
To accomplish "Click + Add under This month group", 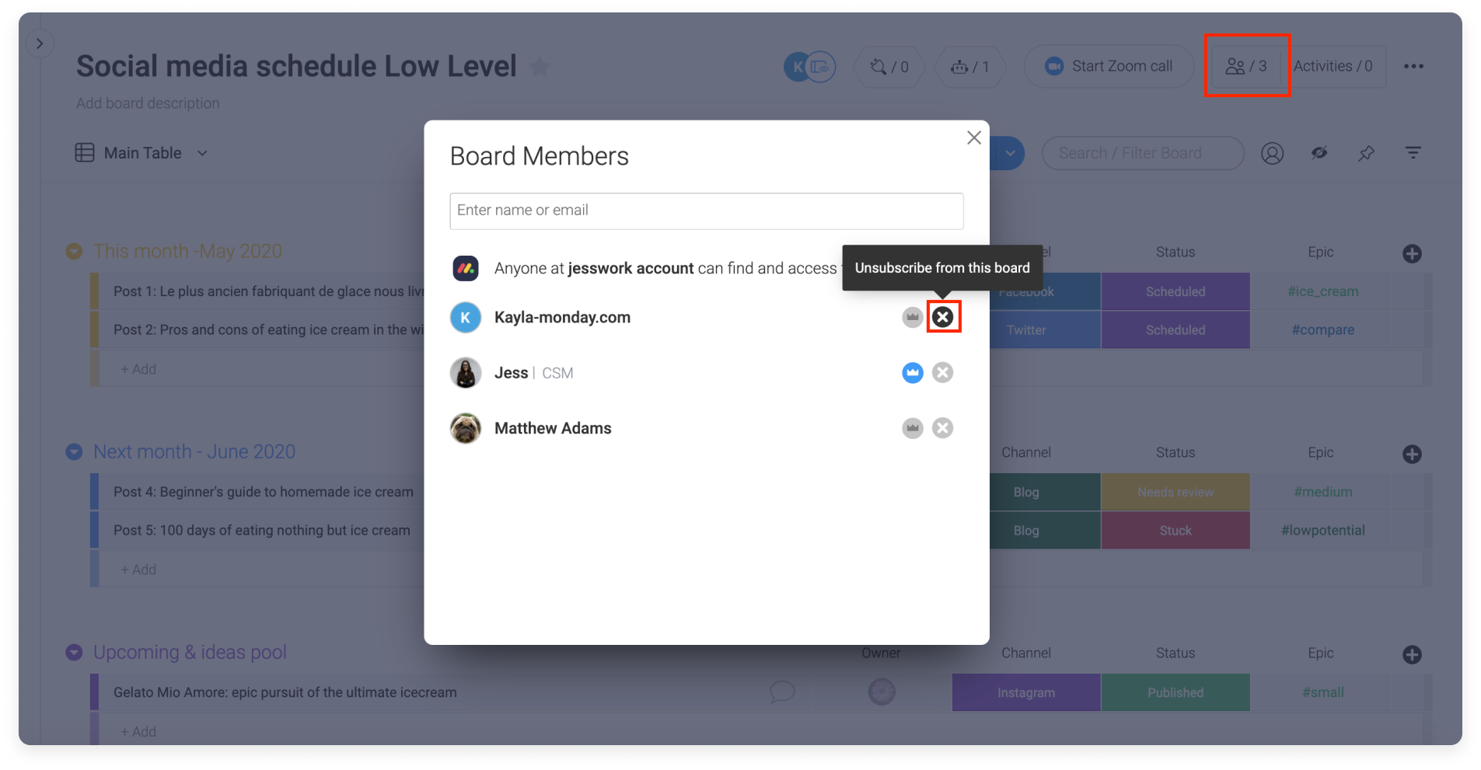I will [138, 369].
